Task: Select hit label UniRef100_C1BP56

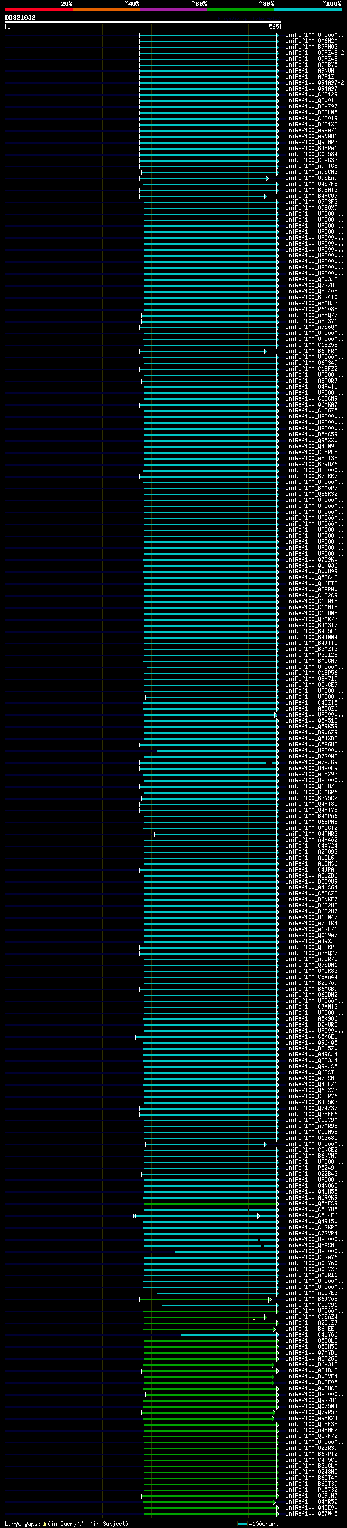Action: click(x=311, y=673)
